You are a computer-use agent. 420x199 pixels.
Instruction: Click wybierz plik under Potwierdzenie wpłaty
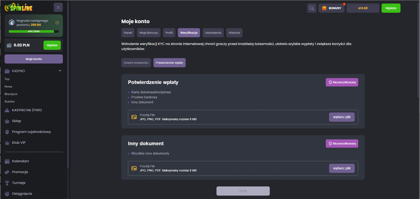tap(342, 117)
